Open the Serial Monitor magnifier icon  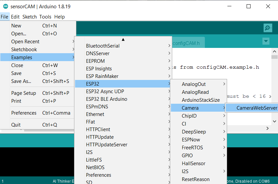coord(268,28)
